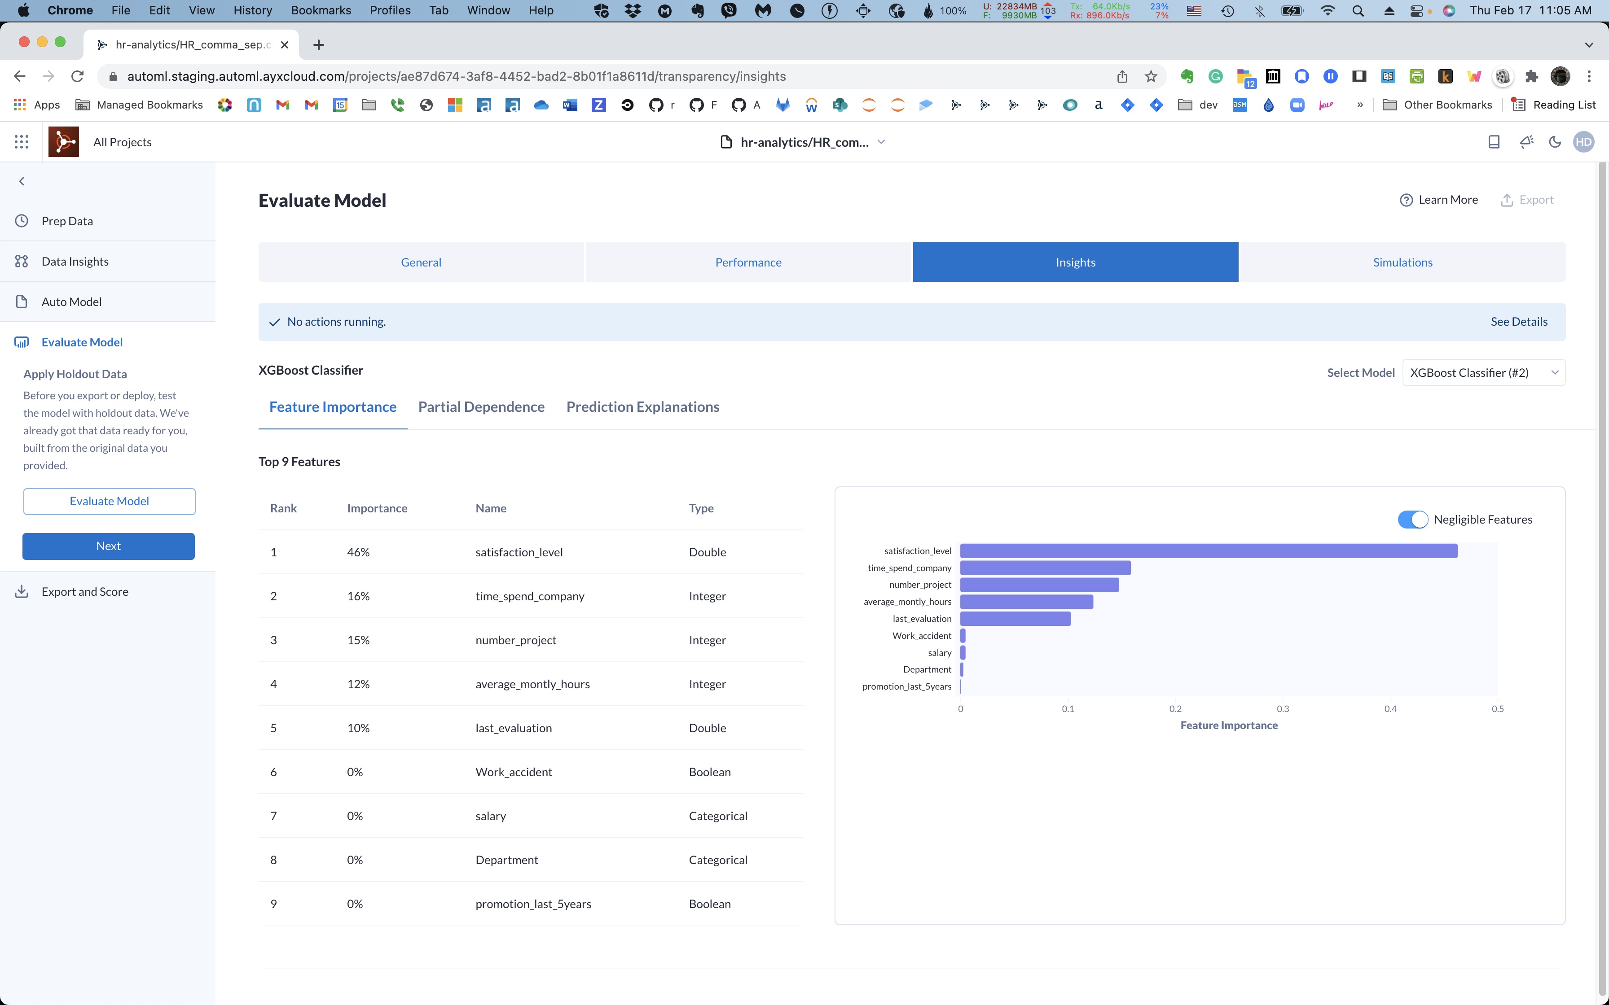Open announcements via the megaphone icon
Image resolution: width=1609 pixels, height=1005 pixels.
point(1525,141)
